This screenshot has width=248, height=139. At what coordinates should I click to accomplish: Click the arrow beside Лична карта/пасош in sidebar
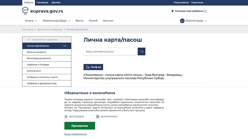(x=64, y=46)
